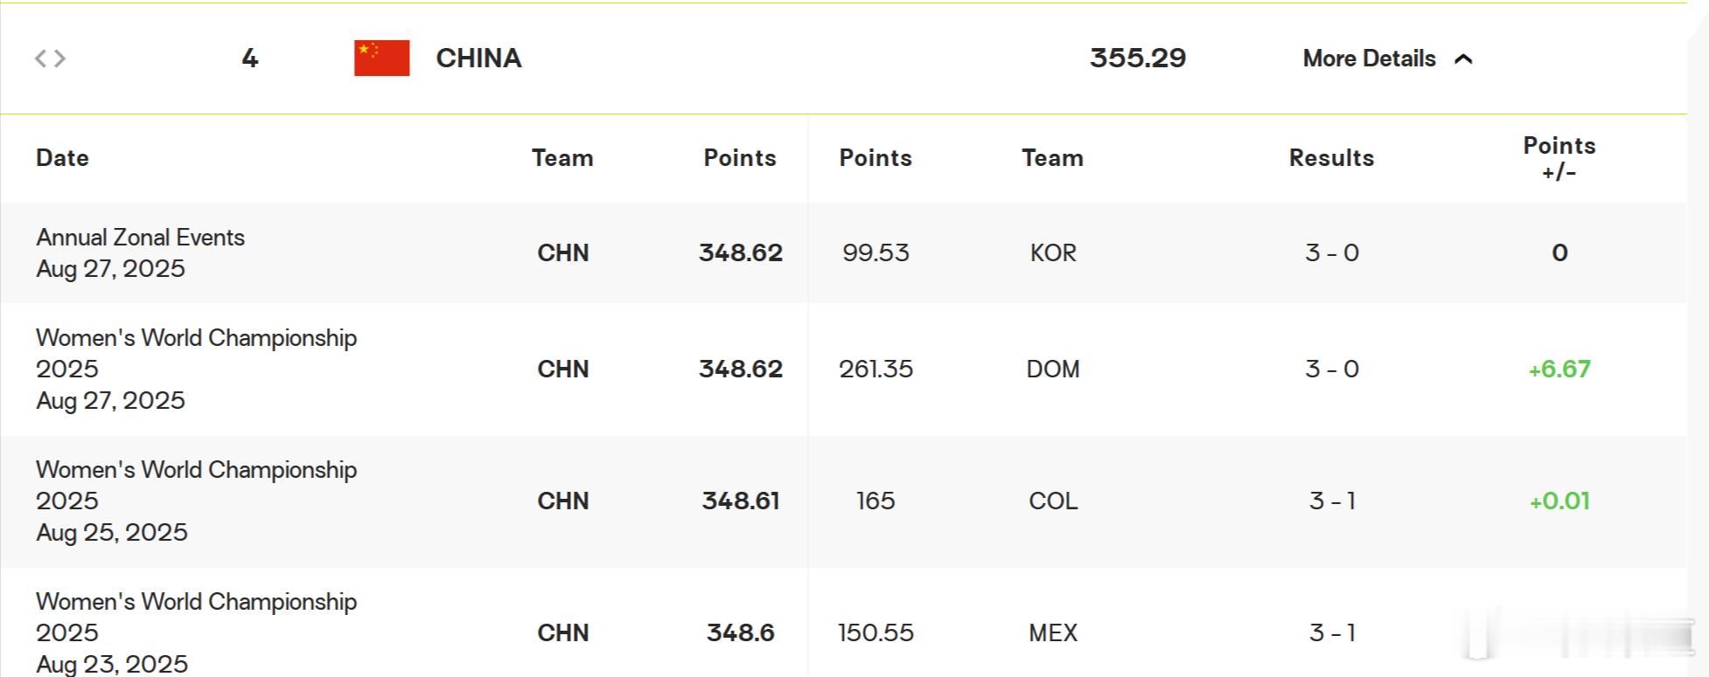Collapse details with the upward chevron
The width and height of the screenshot is (1709, 677).
tap(1463, 59)
